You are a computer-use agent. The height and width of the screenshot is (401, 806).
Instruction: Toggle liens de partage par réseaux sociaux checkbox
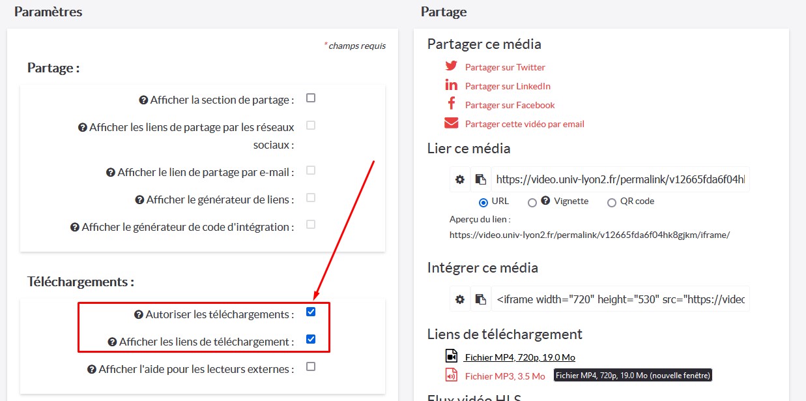(311, 125)
